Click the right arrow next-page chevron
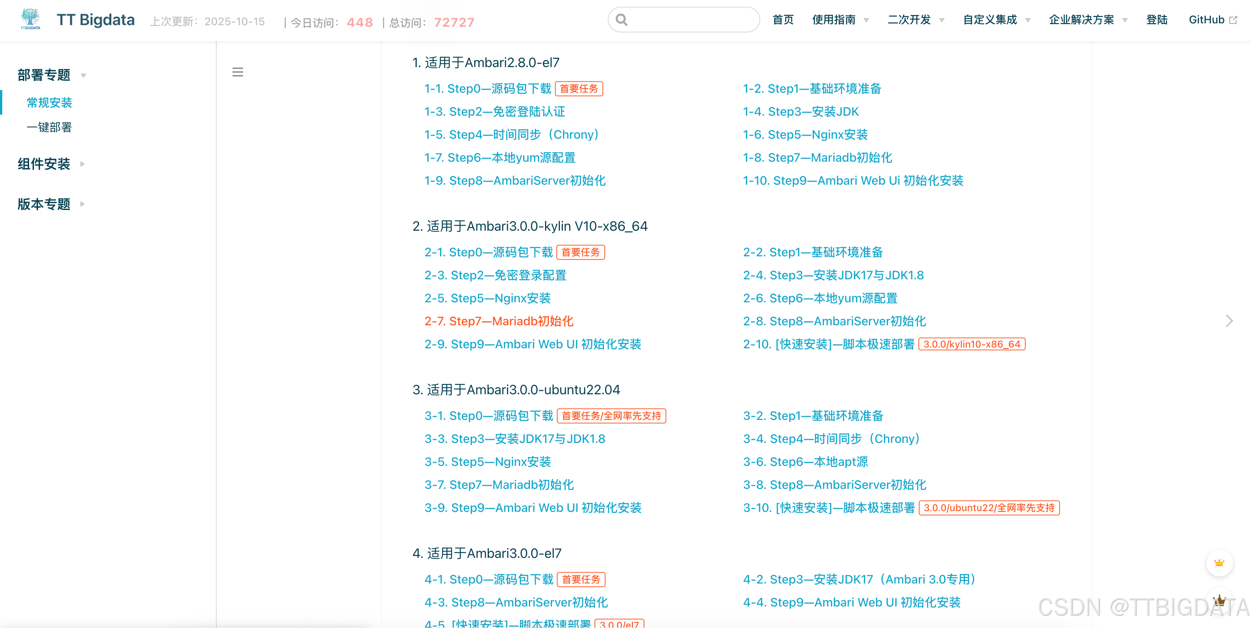This screenshot has height=628, width=1251. (1229, 320)
